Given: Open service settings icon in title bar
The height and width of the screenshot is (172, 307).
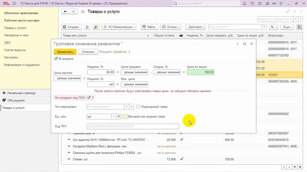Looking at the screenshot, I should [x=281, y=3].
